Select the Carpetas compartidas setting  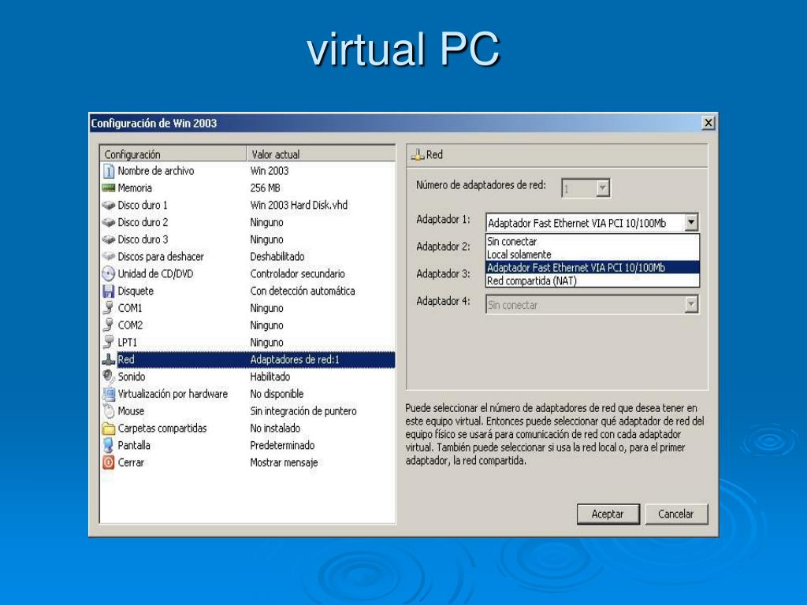tap(162, 428)
